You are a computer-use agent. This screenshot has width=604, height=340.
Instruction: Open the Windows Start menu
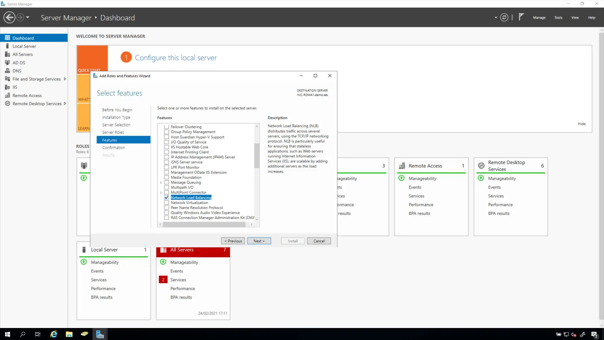point(8,334)
